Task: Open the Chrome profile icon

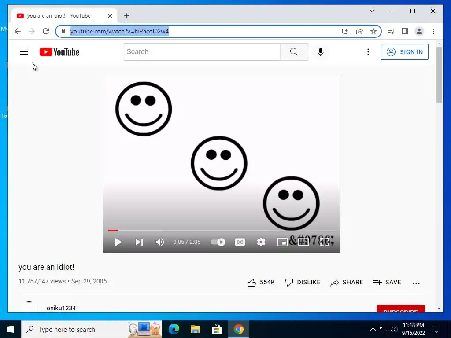Action: click(x=419, y=31)
